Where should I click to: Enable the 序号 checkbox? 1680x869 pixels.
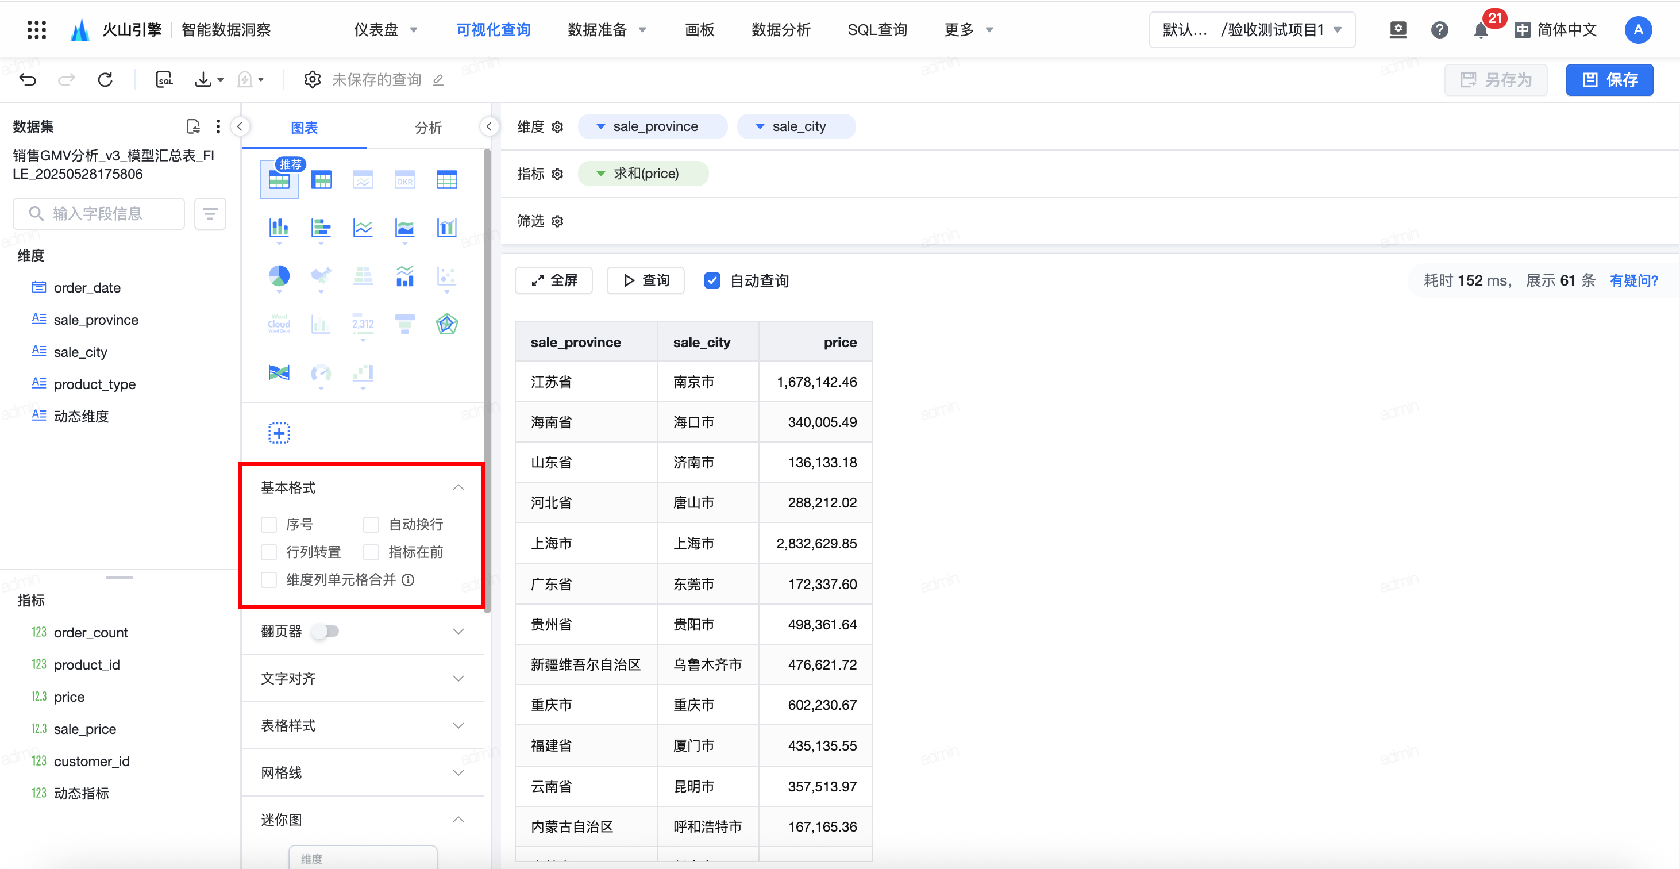pos(269,525)
